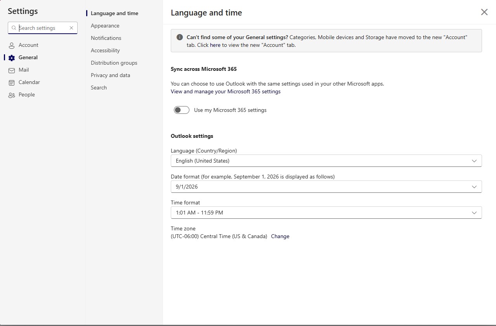Open the Mail settings label
This screenshot has height=326, width=496.
[24, 70]
